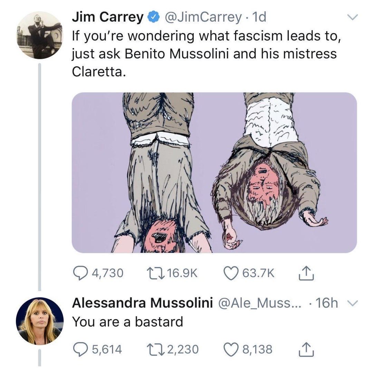Click the 16h timestamp on the reply
Screen dimensions: 373x368
coord(326,303)
